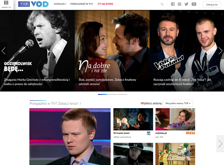Open the Serwisy TVP grid menu
Image resolution: width=224 pixels, height=165 pixels.
(6, 4)
